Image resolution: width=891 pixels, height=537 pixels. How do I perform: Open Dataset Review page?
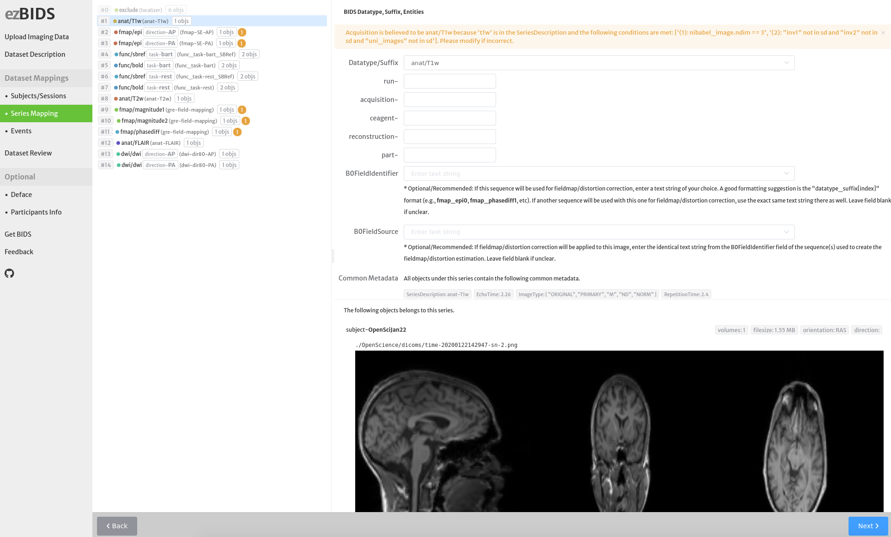pos(28,153)
